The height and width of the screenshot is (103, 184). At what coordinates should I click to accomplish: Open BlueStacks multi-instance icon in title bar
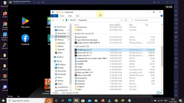coord(43,2)
